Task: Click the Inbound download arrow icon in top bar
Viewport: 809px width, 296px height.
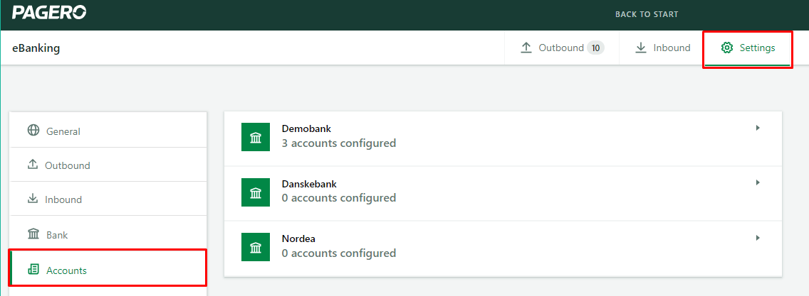Action: [x=641, y=48]
